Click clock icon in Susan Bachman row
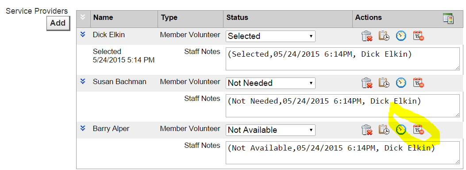466x170 pixels. (401, 83)
